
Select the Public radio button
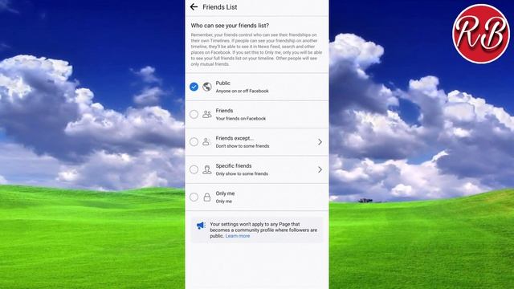click(x=194, y=87)
